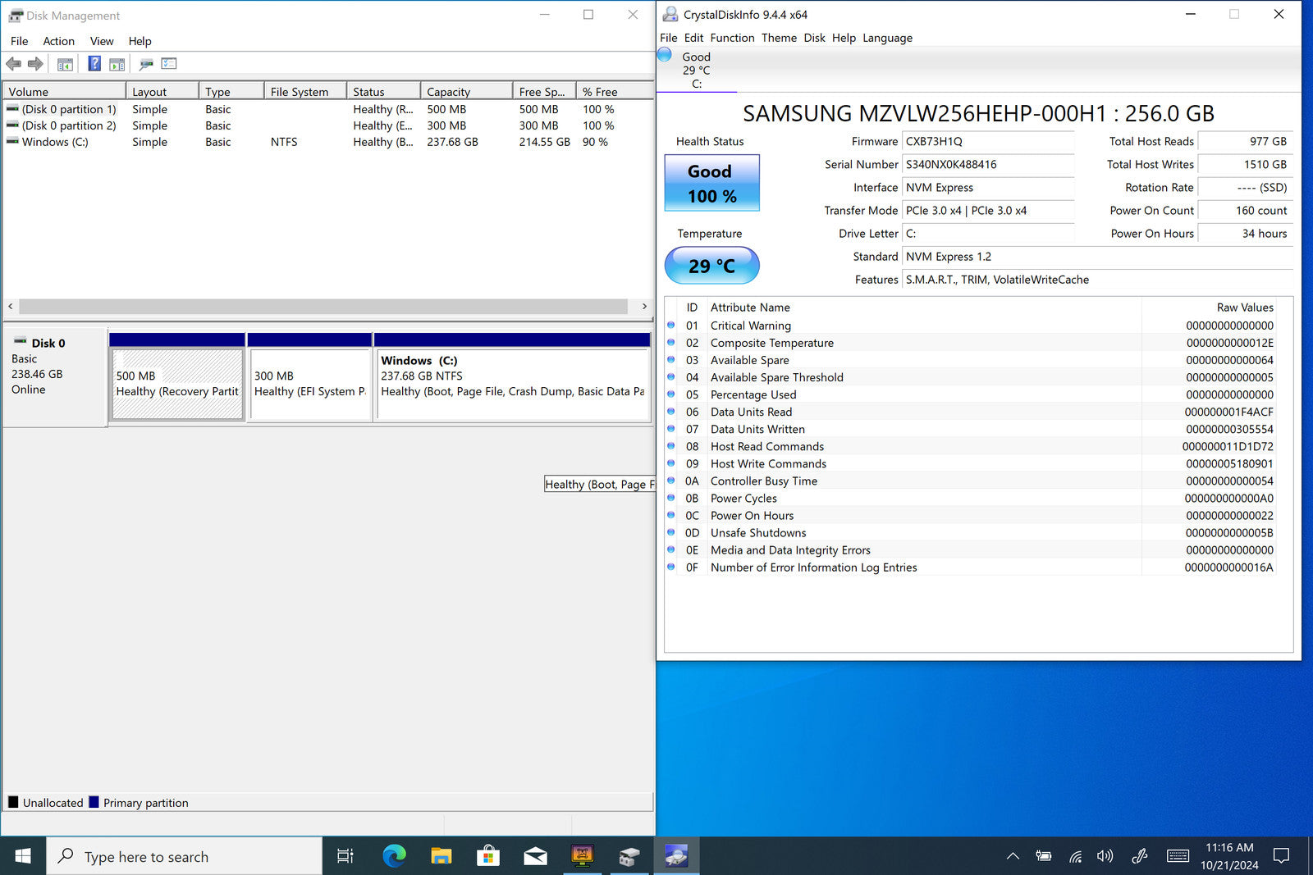The height and width of the screenshot is (875, 1313).
Task: Click the volume list horizontal scrollbar right arrow
Action: point(644,306)
